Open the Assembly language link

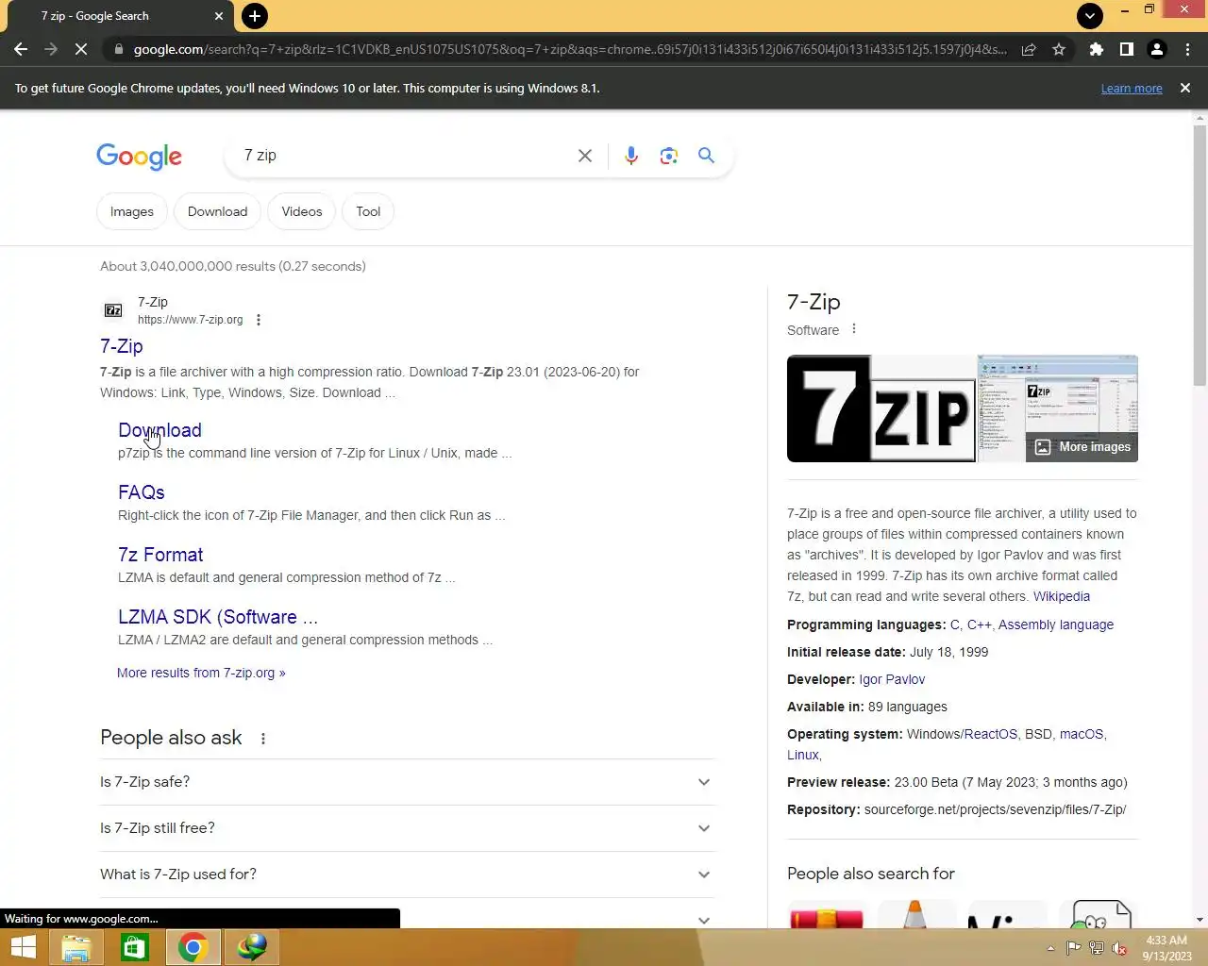[1056, 625]
